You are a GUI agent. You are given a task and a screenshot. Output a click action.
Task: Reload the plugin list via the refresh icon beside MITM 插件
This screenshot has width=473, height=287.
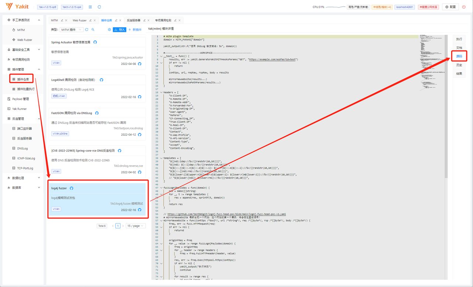coord(86,30)
